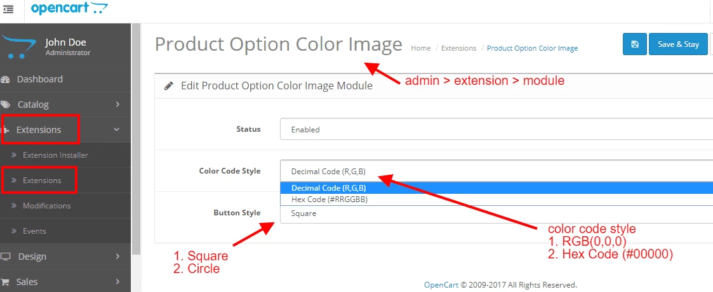
Task: Open the Button Style dropdown showing Square
Action: click(495, 213)
